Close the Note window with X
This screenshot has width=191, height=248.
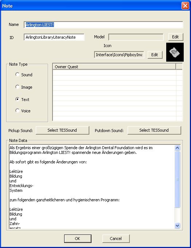185,6
